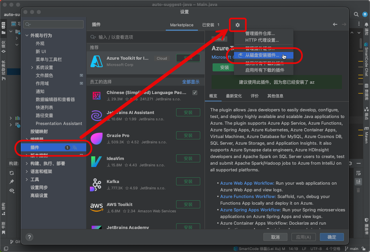Choose HTTP 代理设置 menu item
Image resolution: width=370 pixels, height=252 pixels.
(264, 40)
